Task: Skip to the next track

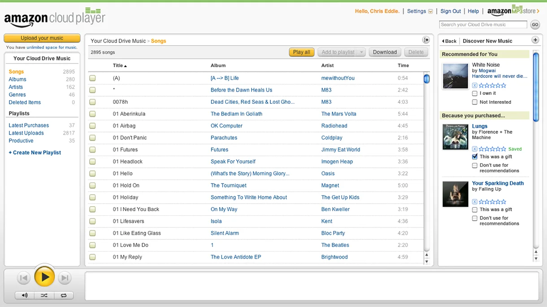Action: tap(65, 278)
